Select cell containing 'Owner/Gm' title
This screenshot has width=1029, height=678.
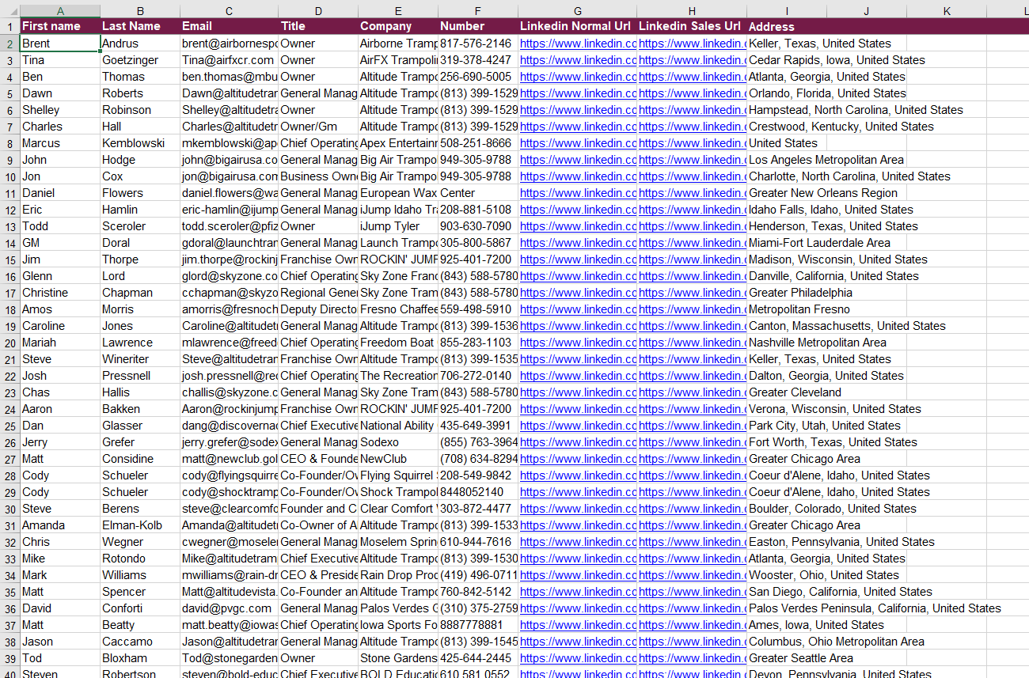pyautogui.click(x=318, y=127)
